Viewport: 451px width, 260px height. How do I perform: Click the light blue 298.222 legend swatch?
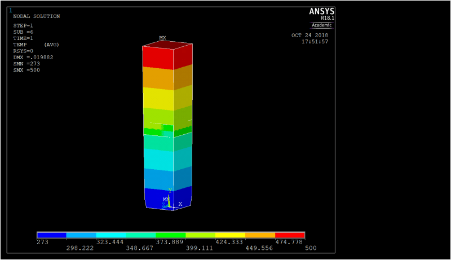(x=81, y=235)
